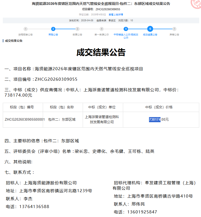The height and width of the screenshot is (217, 201).
Task: Select step 4 circle 单一来源公示
Action: [102, 29]
